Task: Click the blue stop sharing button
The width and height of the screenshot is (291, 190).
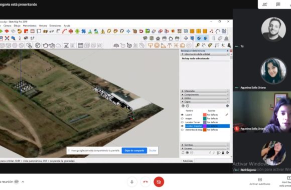Action: [x=134, y=150]
